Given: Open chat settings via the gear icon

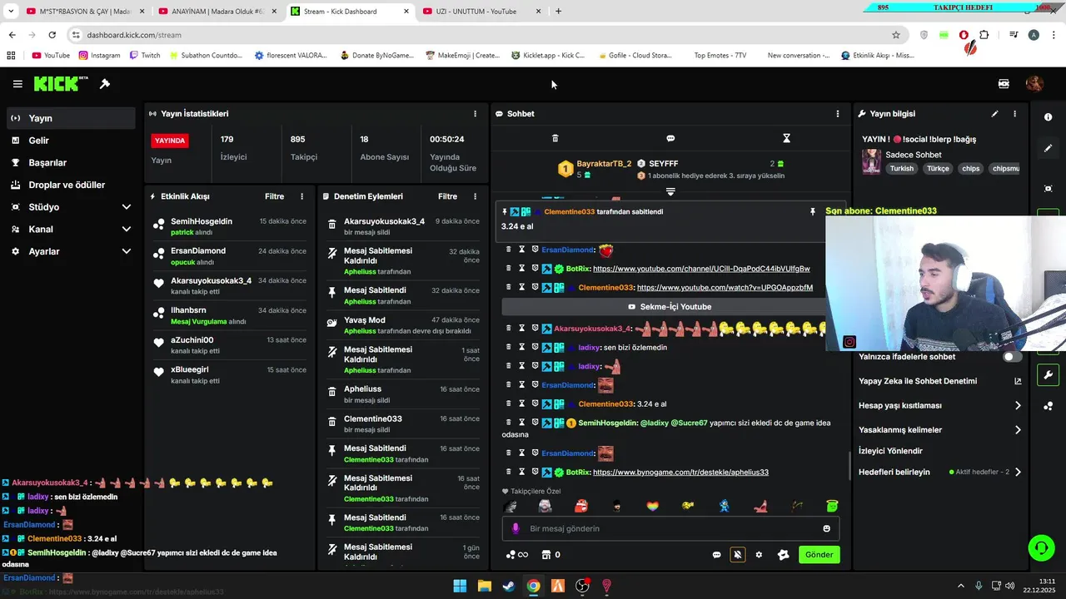Looking at the screenshot, I should point(759,555).
